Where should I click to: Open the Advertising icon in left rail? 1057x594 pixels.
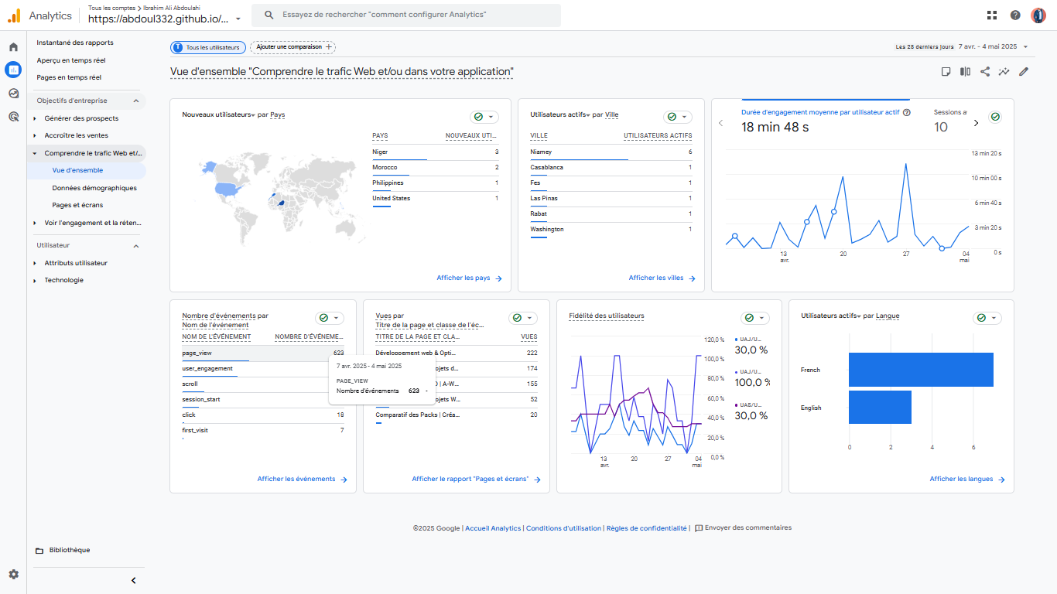13,117
